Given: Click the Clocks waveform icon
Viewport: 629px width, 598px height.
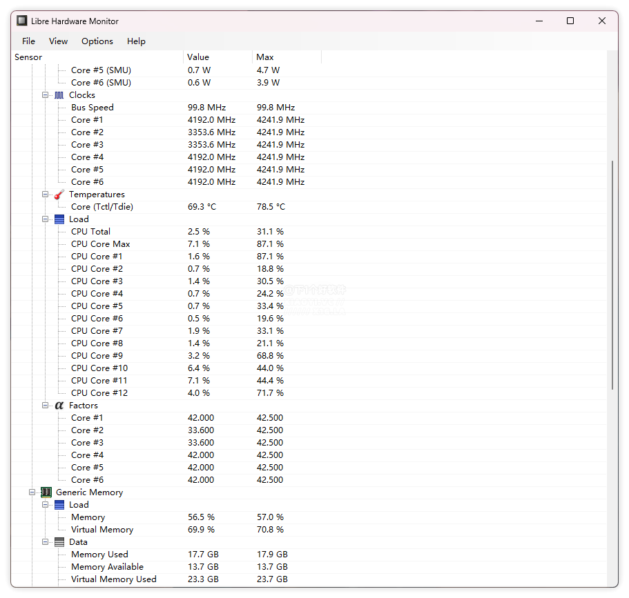Looking at the screenshot, I should coord(59,95).
